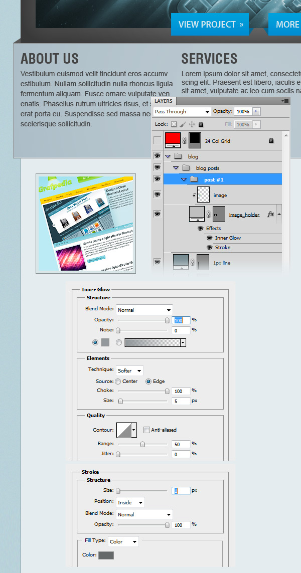Click lock position move icon

(x=192, y=124)
